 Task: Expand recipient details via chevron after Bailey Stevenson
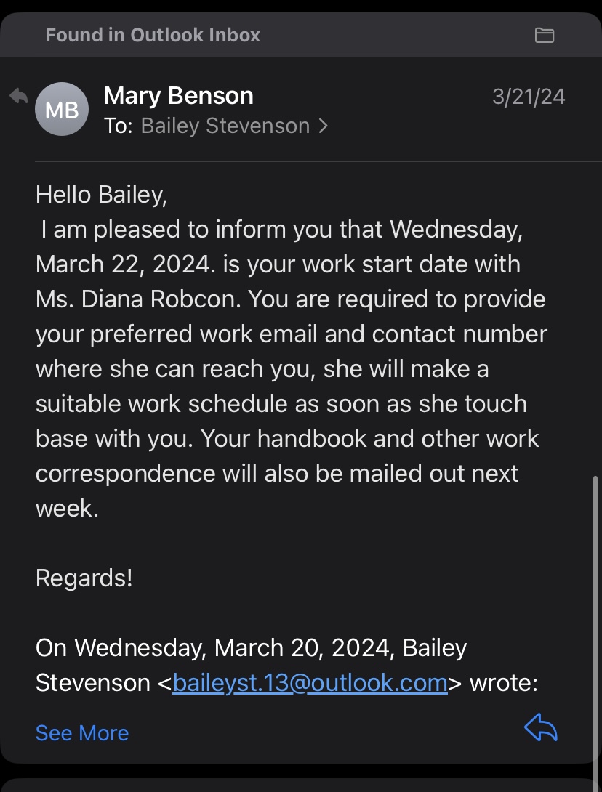pyautogui.click(x=324, y=126)
